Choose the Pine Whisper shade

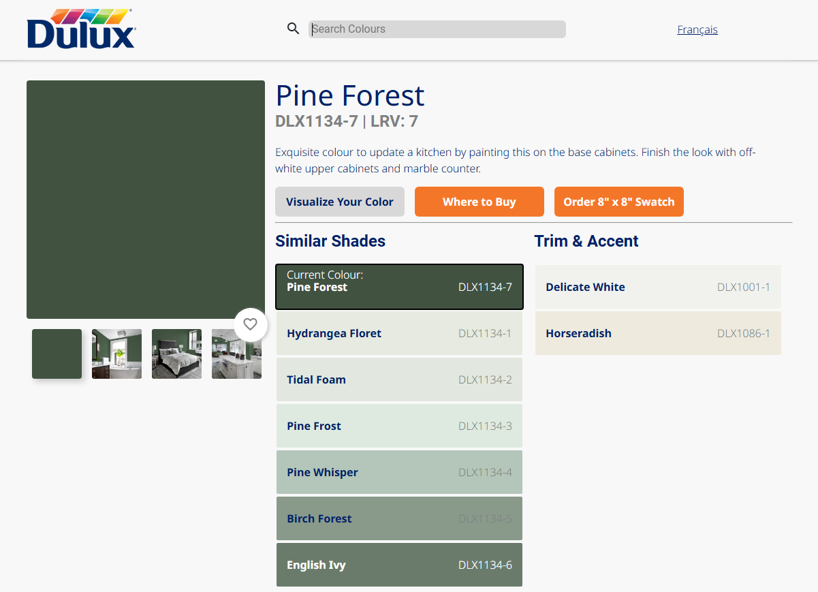tap(399, 472)
